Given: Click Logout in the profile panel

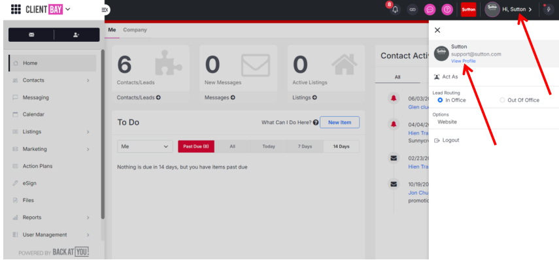Looking at the screenshot, I should coord(450,140).
